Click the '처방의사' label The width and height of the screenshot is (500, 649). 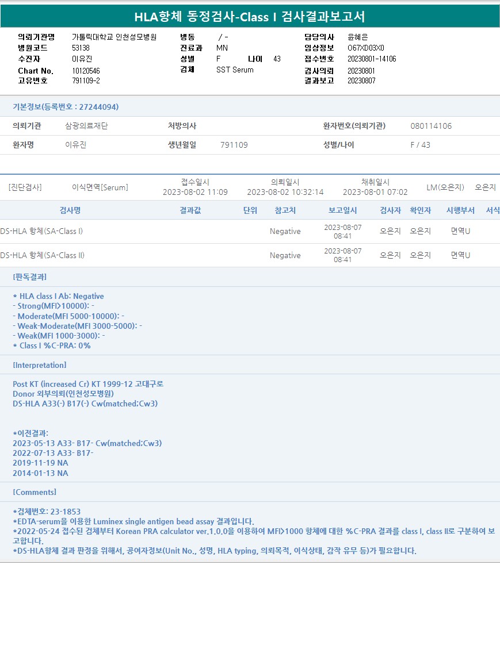(x=182, y=126)
